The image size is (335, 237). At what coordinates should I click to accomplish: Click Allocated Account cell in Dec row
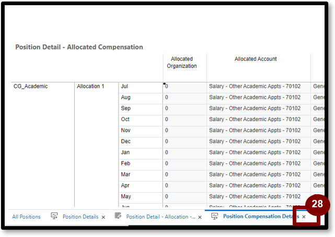tap(259, 141)
